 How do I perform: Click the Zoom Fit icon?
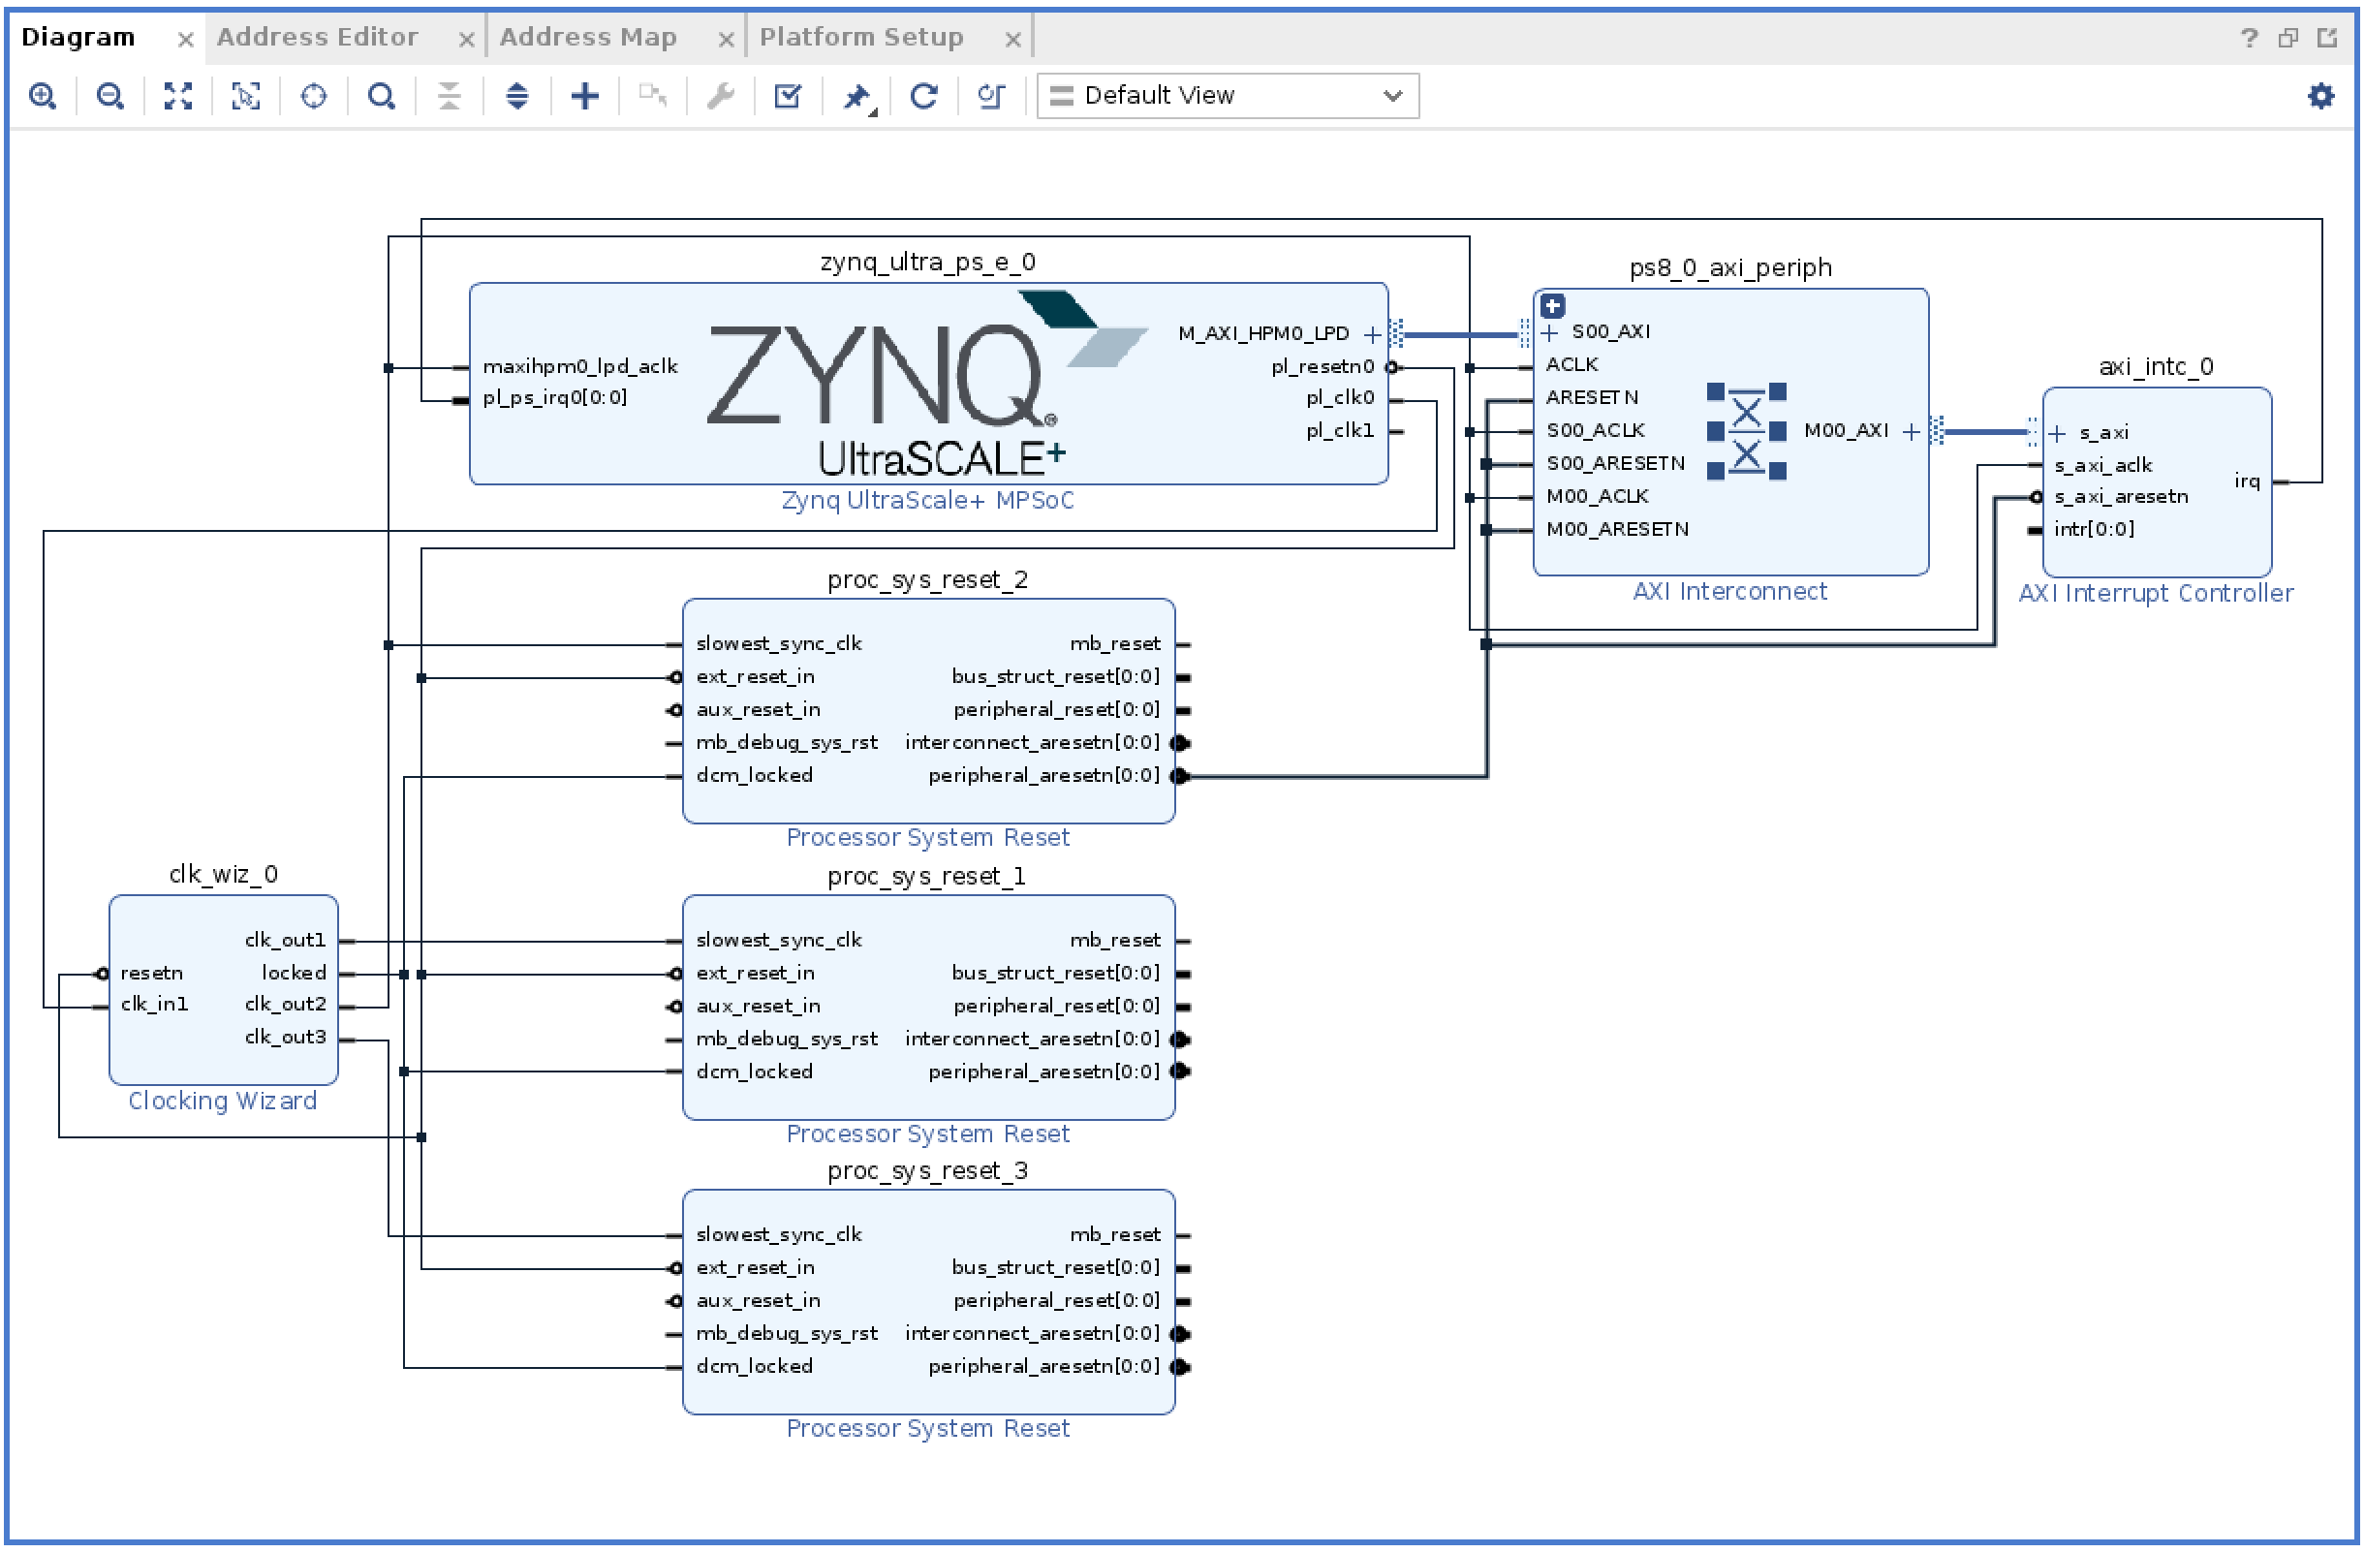178,96
